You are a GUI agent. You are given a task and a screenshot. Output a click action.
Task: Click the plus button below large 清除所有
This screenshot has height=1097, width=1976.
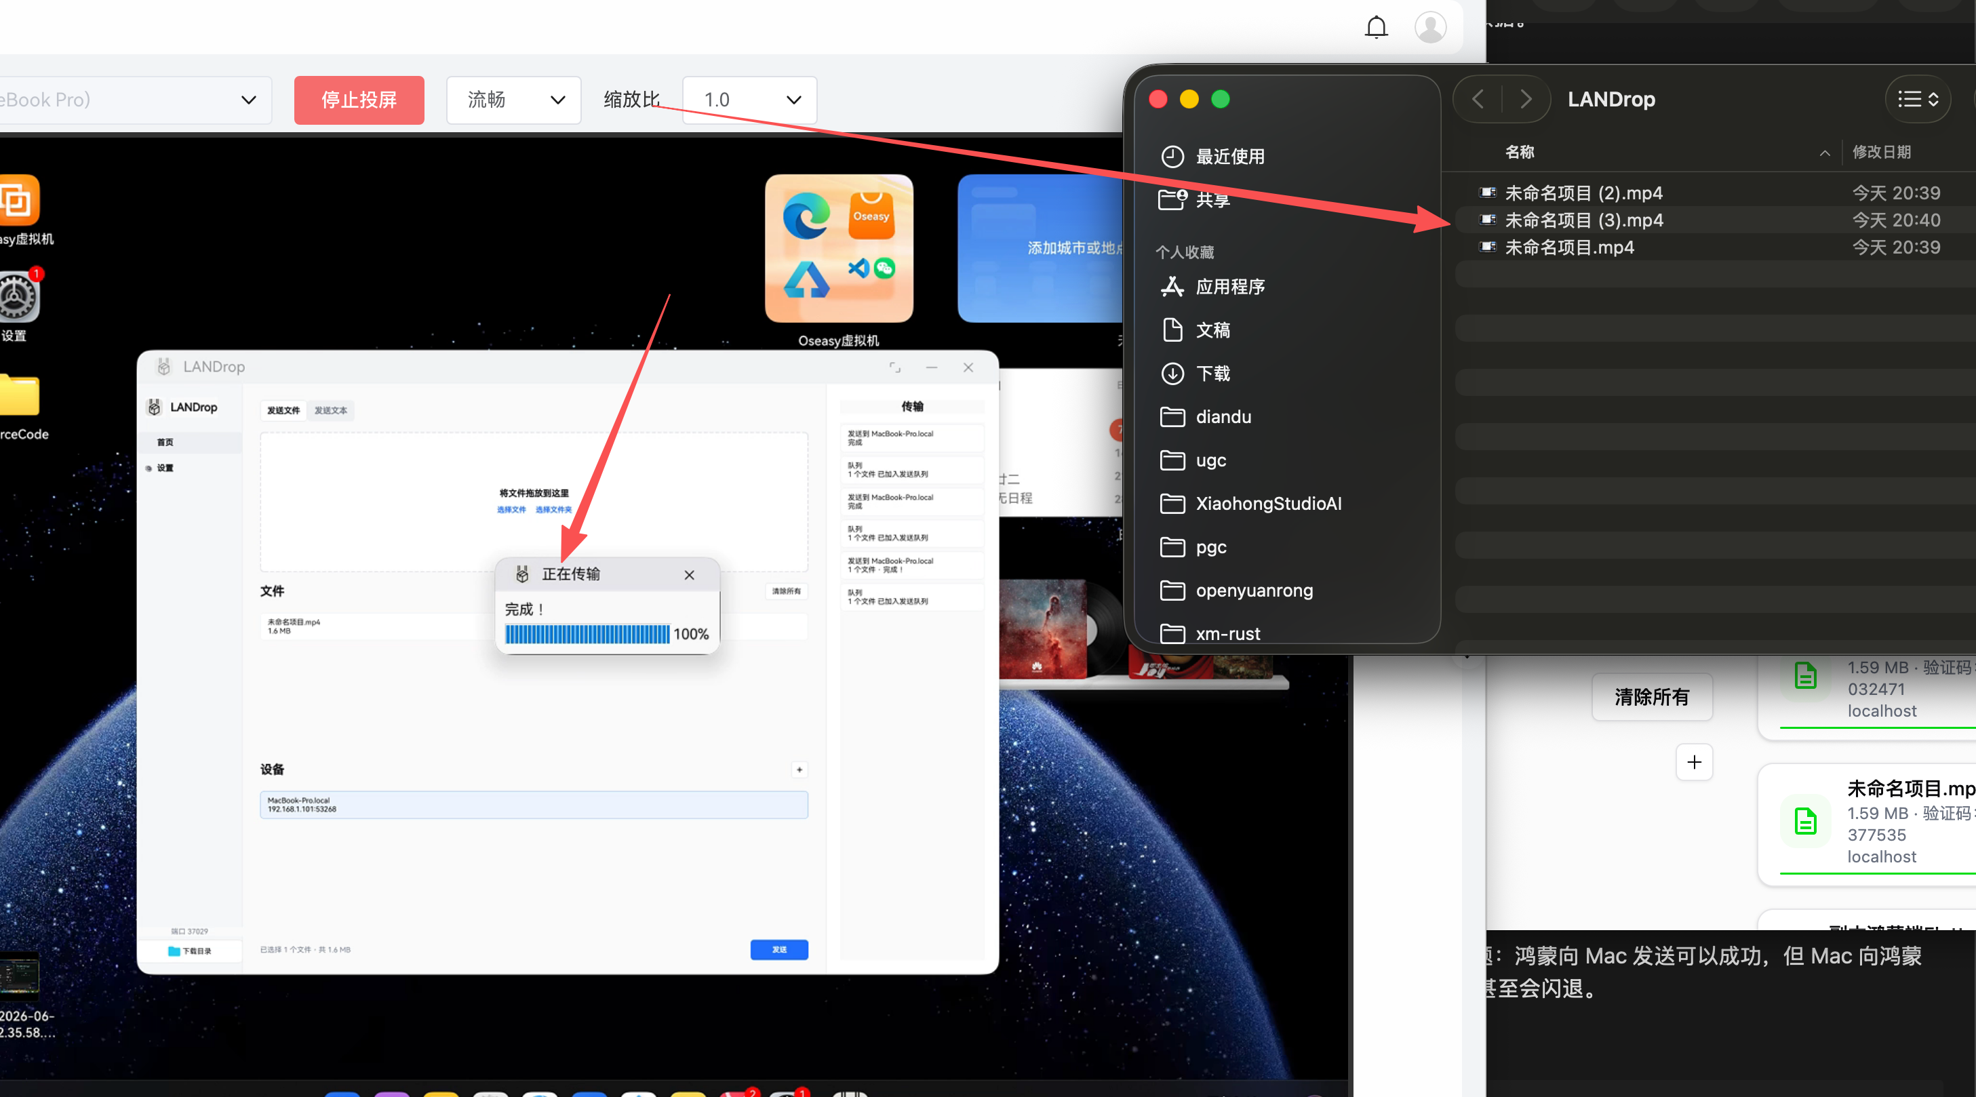(1694, 762)
